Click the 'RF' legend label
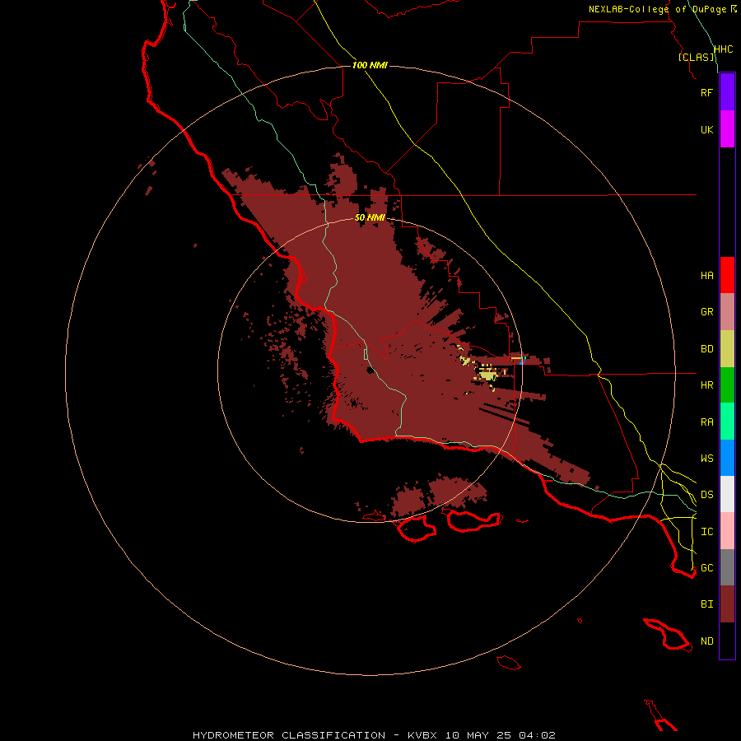Image resolution: width=741 pixels, height=741 pixels. 706,92
